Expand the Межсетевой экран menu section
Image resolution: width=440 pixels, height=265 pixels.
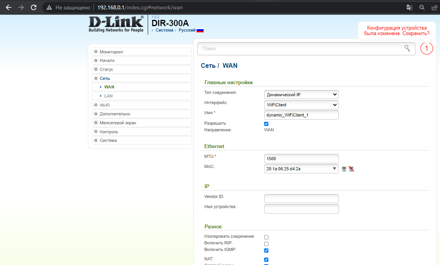tap(142, 123)
